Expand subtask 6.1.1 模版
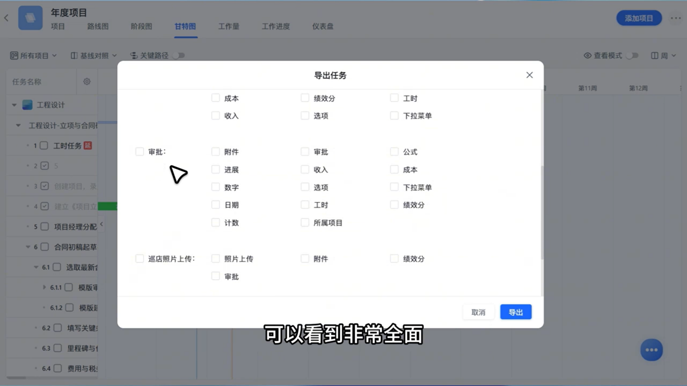The height and width of the screenshot is (386, 687). pyautogui.click(x=45, y=287)
